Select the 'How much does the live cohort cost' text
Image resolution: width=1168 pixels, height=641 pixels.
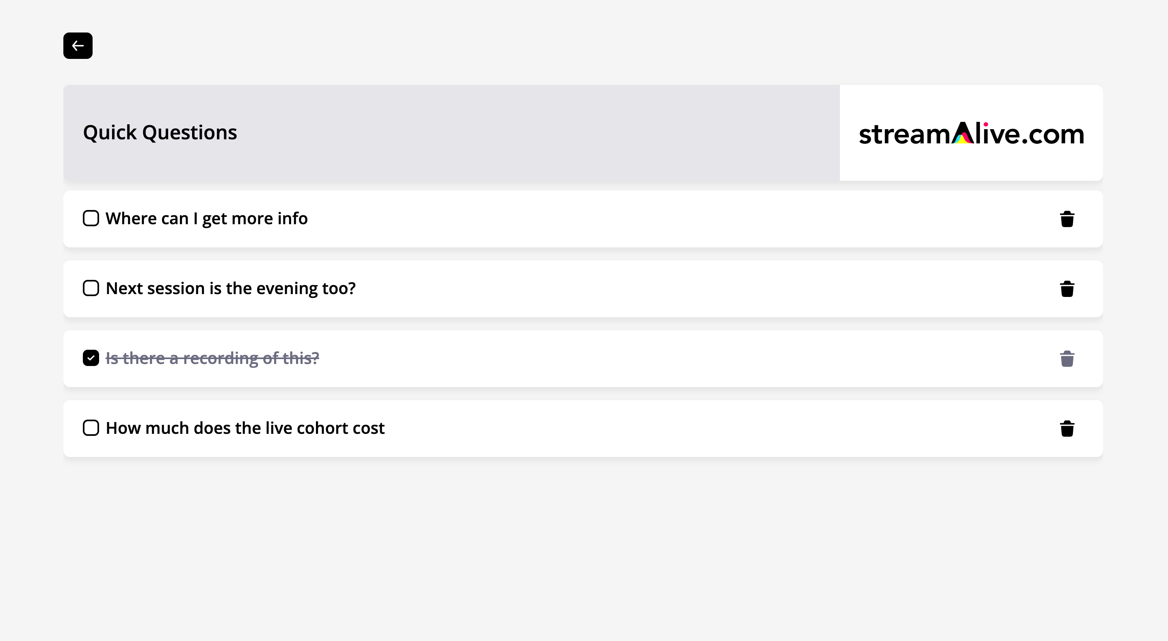[245, 428]
